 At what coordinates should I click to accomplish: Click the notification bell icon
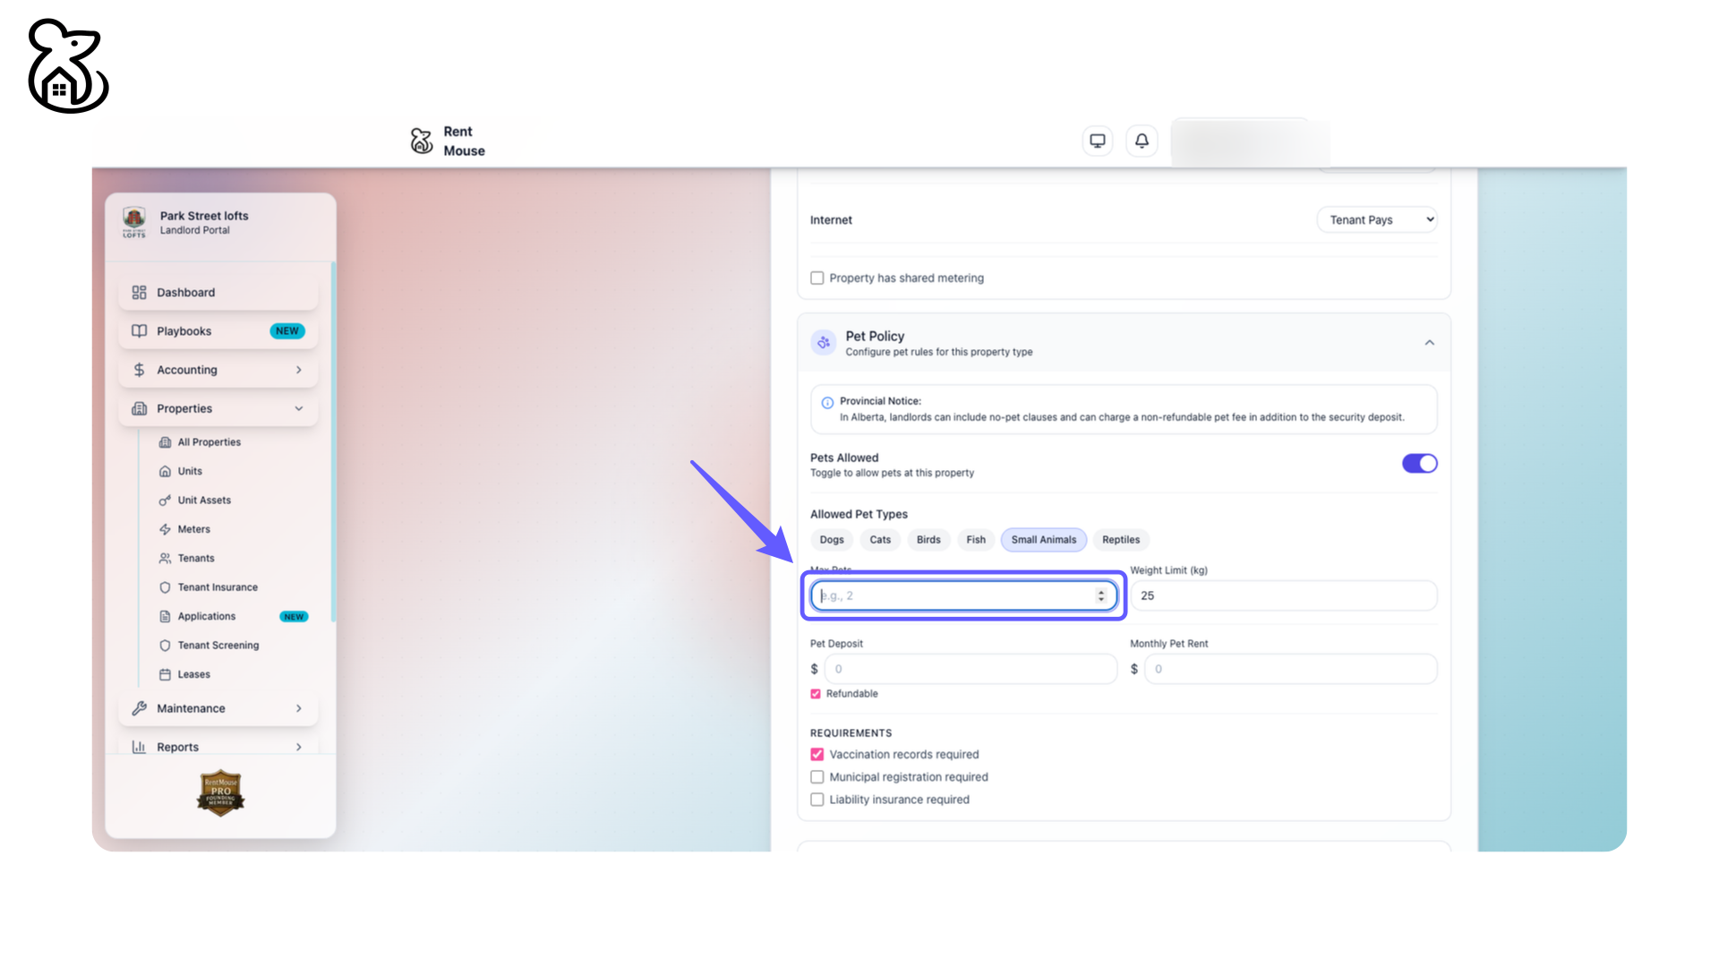1142,141
